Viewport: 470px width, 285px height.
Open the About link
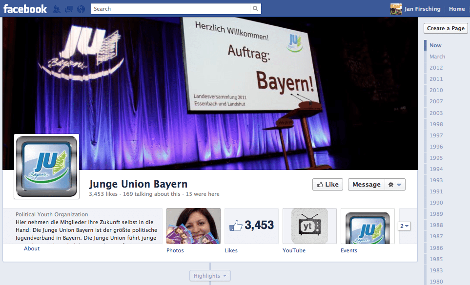[32, 248]
